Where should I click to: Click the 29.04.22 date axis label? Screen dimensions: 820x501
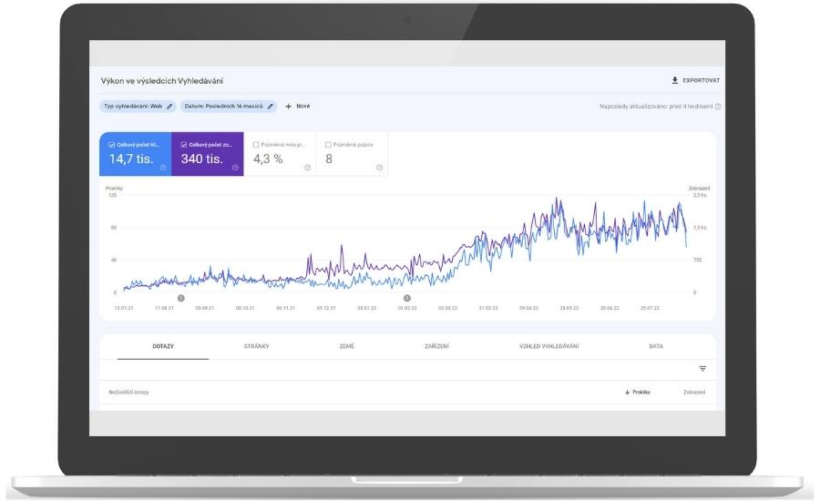tap(528, 308)
